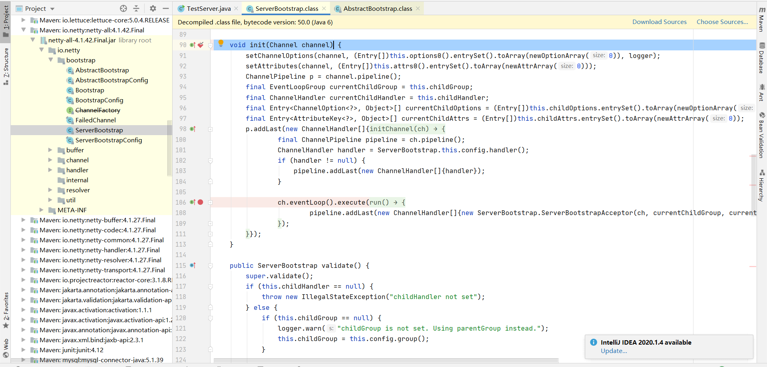Click the implements gutter icon on line 98

point(193,129)
